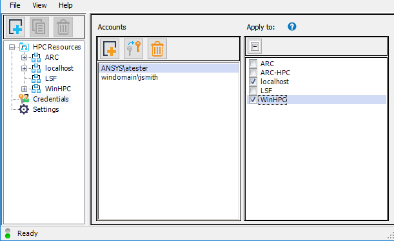Uncheck the localhost checkbox

click(x=253, y=82)
